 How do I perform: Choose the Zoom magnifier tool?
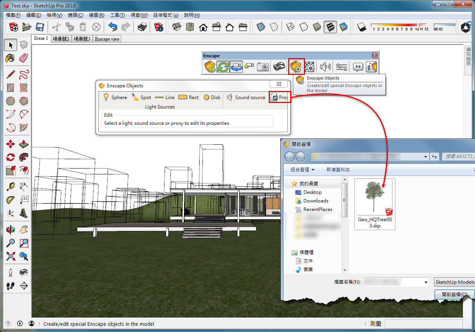coord(11,243)
